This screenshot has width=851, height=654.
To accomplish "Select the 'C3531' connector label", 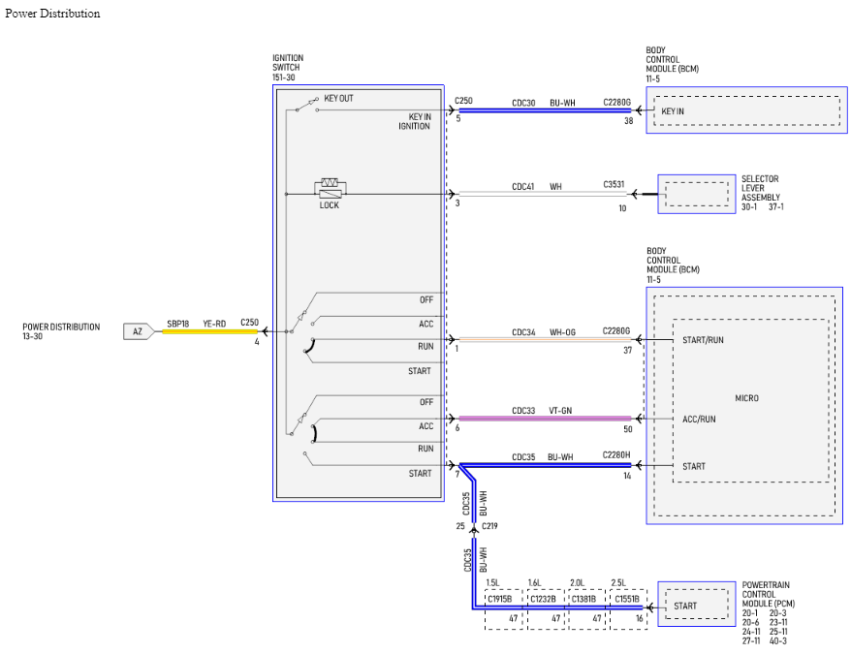I will coord(614,184).
